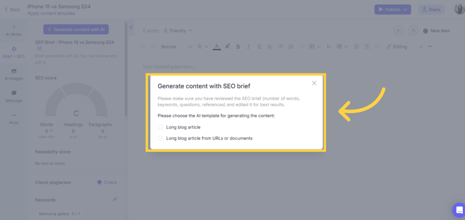Open the New Item status
Screen dimensions: 465x220
coord(436,31)
